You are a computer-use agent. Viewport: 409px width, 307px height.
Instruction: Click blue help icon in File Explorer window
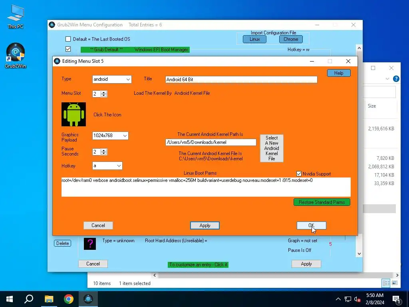[396, 79]
